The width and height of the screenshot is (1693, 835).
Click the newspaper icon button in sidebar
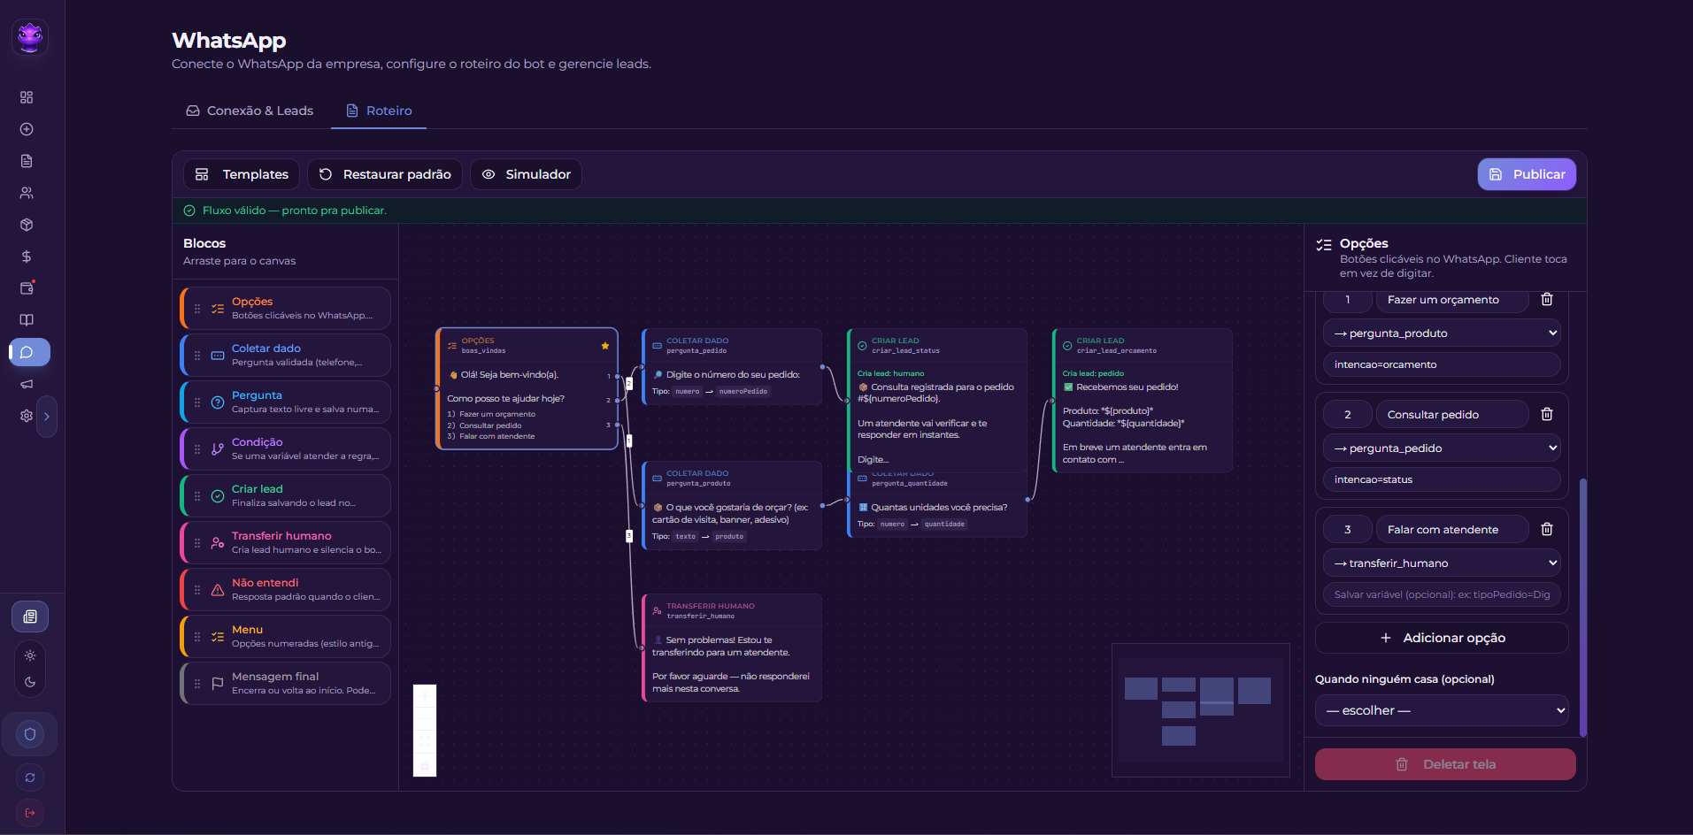30,617
